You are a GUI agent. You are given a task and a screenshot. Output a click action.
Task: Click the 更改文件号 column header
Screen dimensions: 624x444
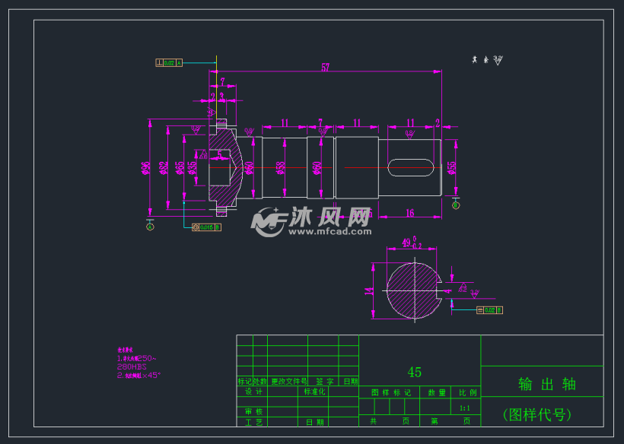tap(288, 382)
